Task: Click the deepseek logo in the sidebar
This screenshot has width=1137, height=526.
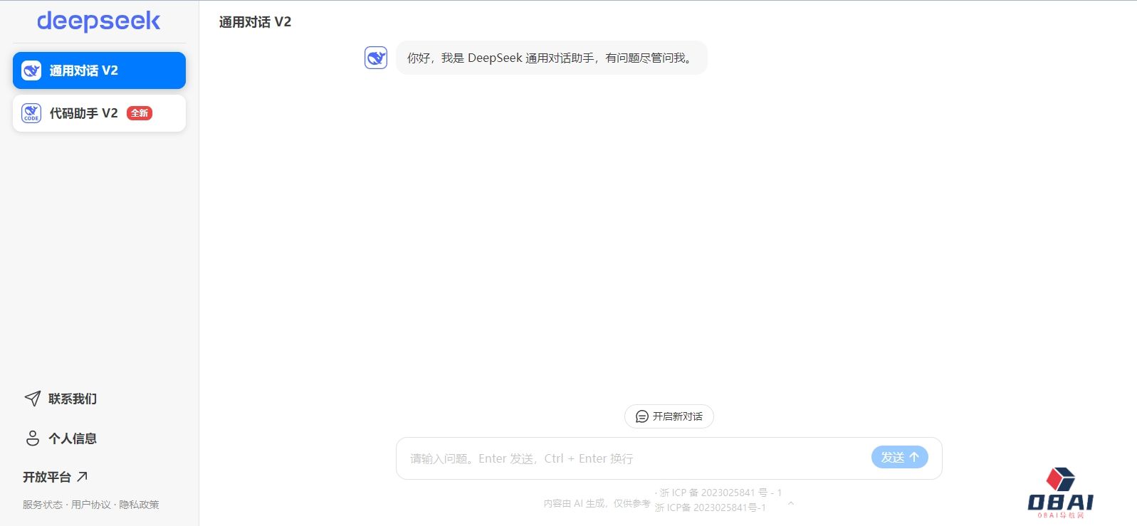Action: [x=98, y=21]
